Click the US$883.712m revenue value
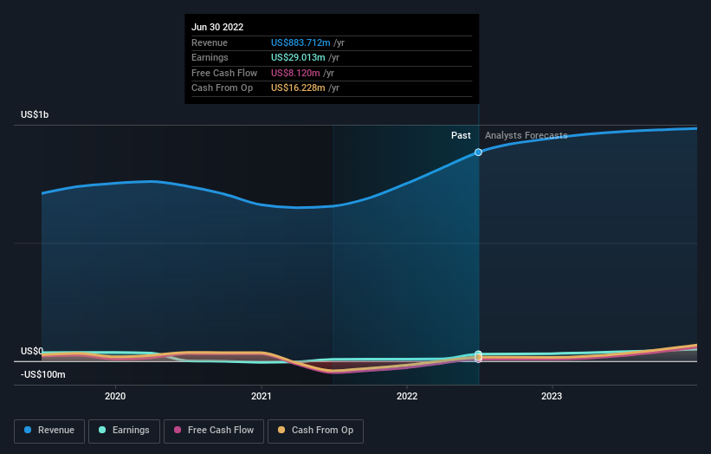Image resolution: width=711 pixels, height=454 pixels. click(301, 42)
